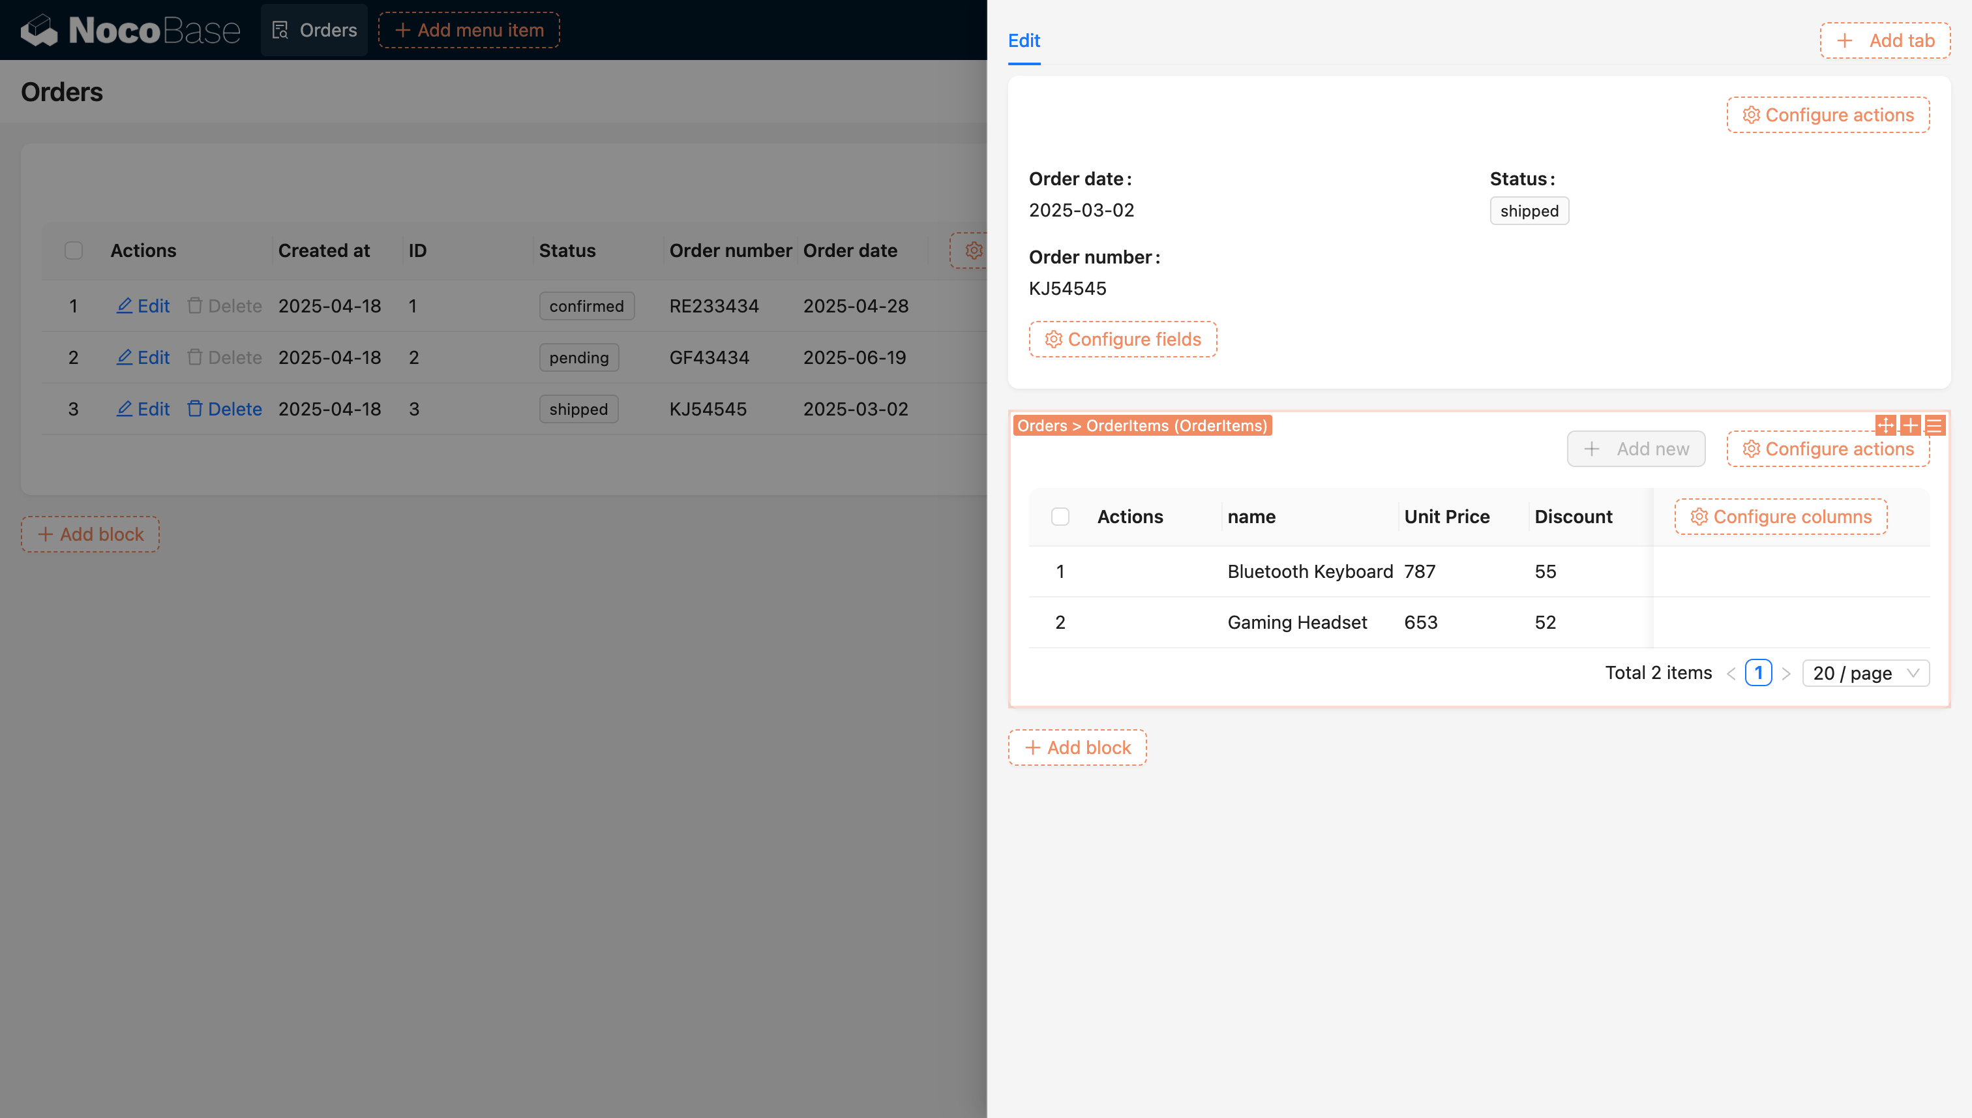Viewport: 1972px width, 1118px height.
Task: Click the drag-move handle on the OrderItems block
Action: 1885,425
